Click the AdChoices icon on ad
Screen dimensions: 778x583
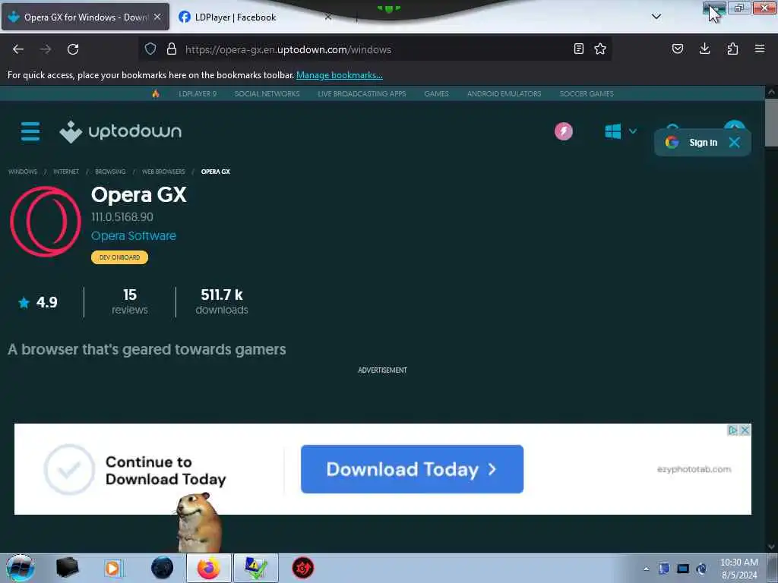pos(732,430)
